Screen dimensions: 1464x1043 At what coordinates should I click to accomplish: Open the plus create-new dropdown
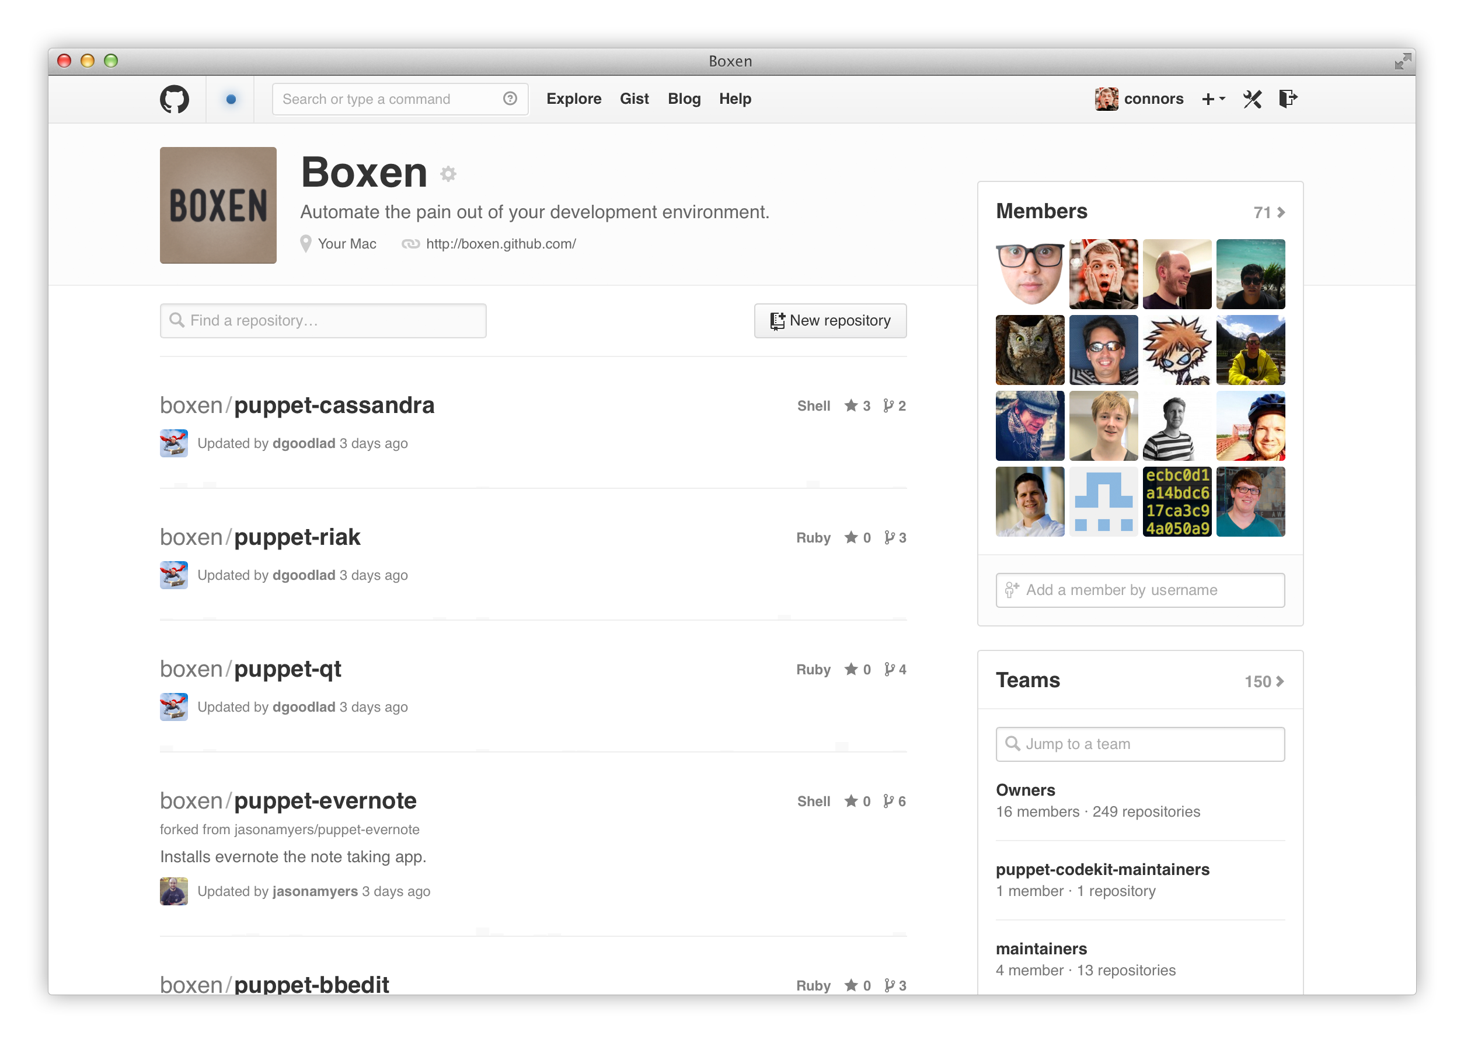pos(1214,99)
